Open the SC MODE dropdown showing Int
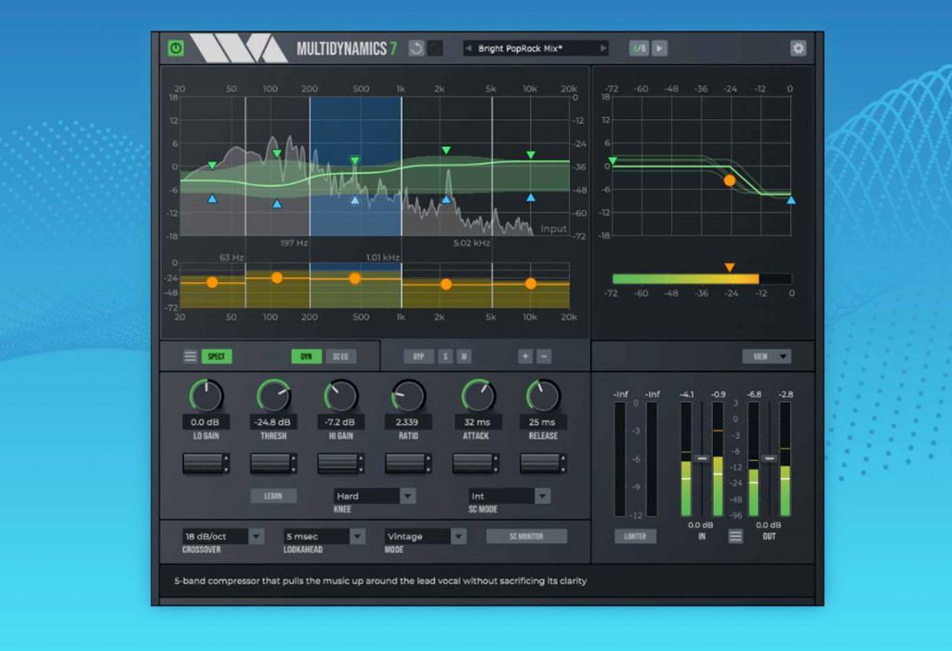Image resolution: width=952 pixels, height=651 pixels. (509, 496)
